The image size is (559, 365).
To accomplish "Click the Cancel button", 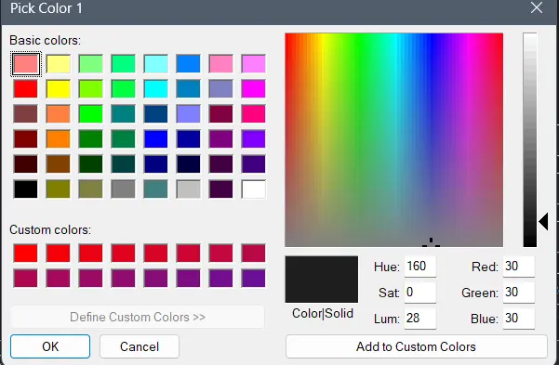I will coord(140,346).
